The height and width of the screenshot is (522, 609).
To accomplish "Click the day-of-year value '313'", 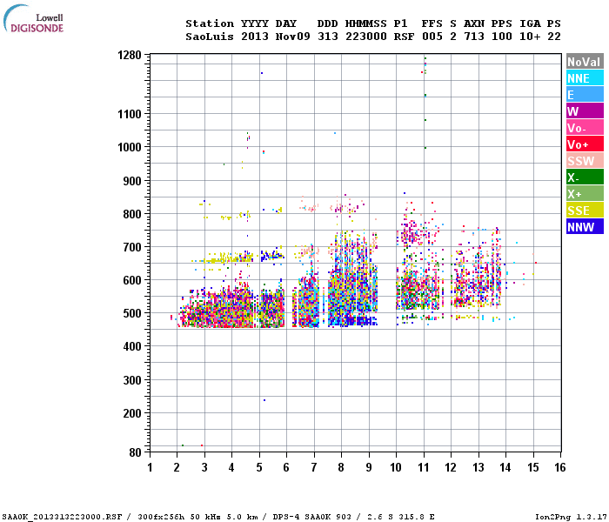I will (328, 37).
